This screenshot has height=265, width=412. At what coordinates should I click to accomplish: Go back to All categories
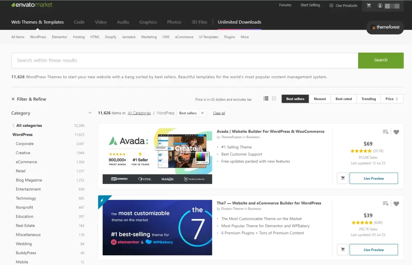[29, 126]
